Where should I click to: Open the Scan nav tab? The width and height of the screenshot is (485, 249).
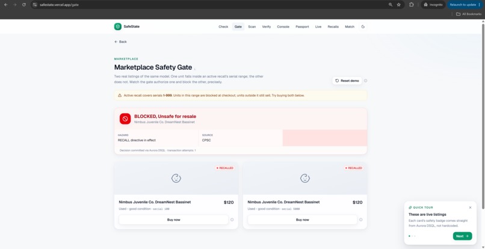252,26
